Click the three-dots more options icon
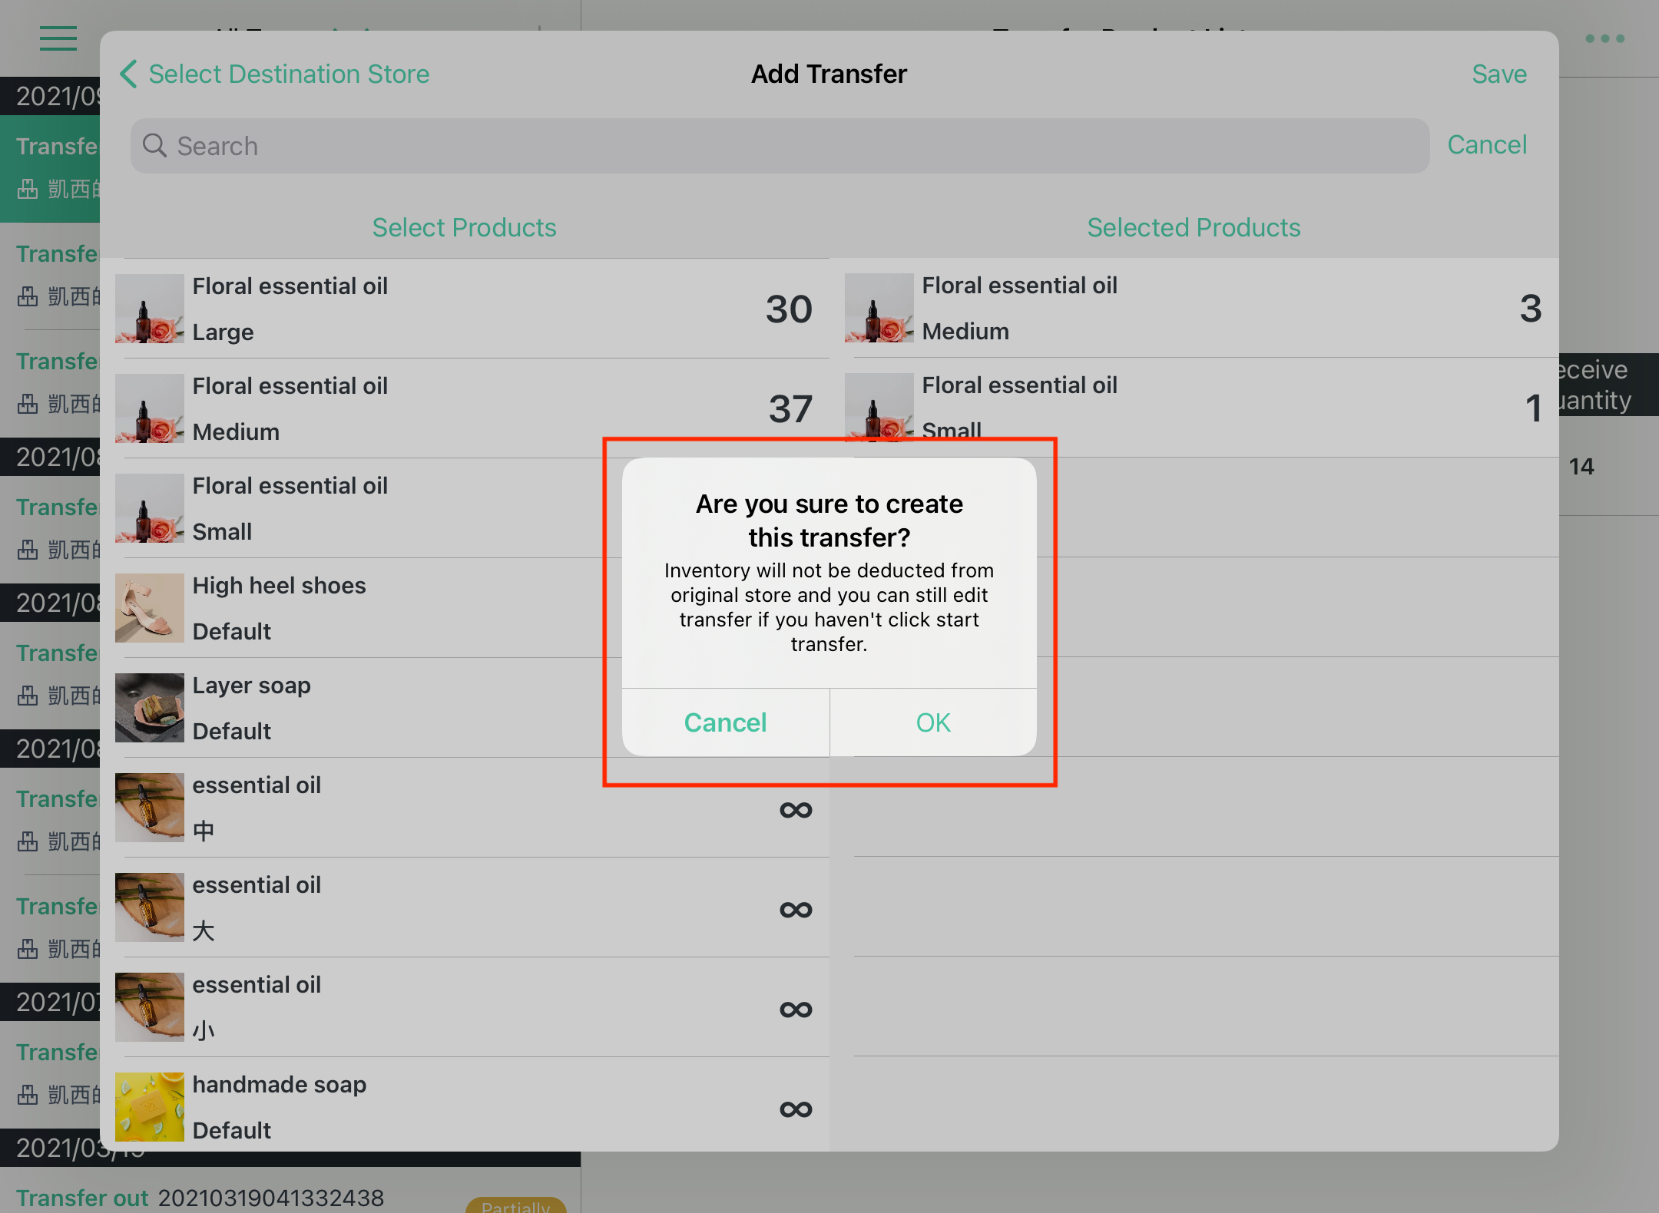Viewport: 1659px width, 1213px height. [x=1604, y=38]
